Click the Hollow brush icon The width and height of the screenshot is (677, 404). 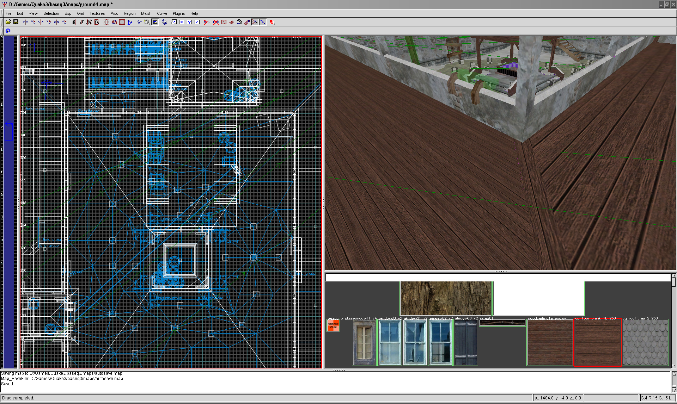(x=122, y=22)
